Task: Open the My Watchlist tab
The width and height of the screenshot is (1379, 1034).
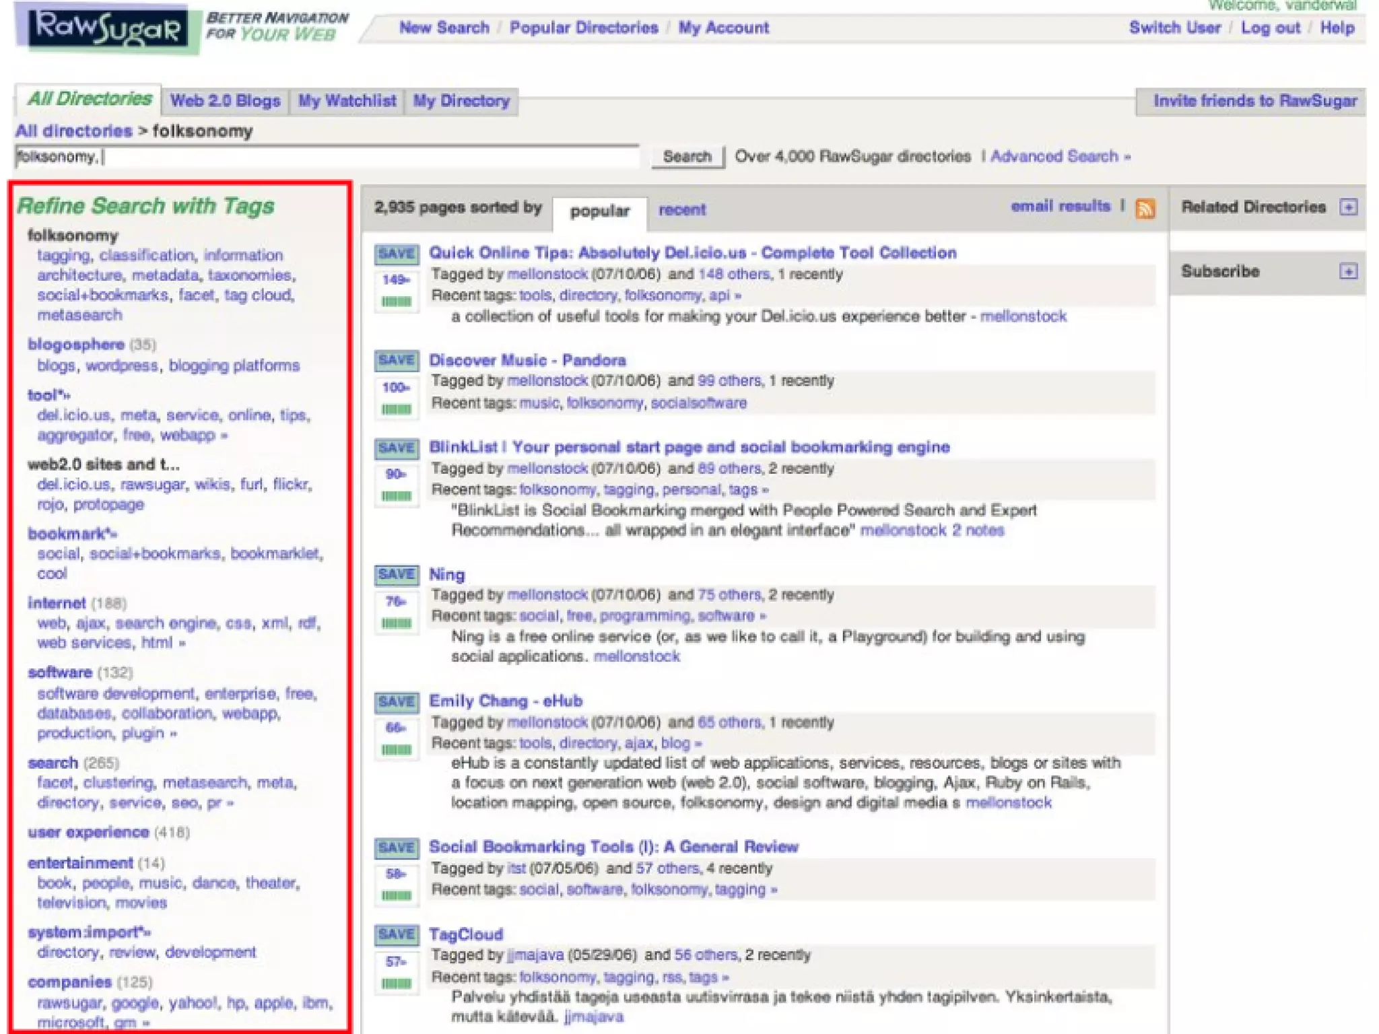Action: click(x=347, y=101)
